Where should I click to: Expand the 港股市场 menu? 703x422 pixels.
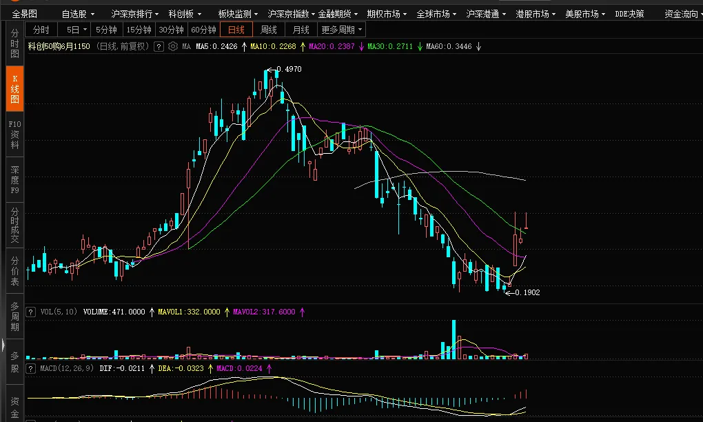click(536, 14)
